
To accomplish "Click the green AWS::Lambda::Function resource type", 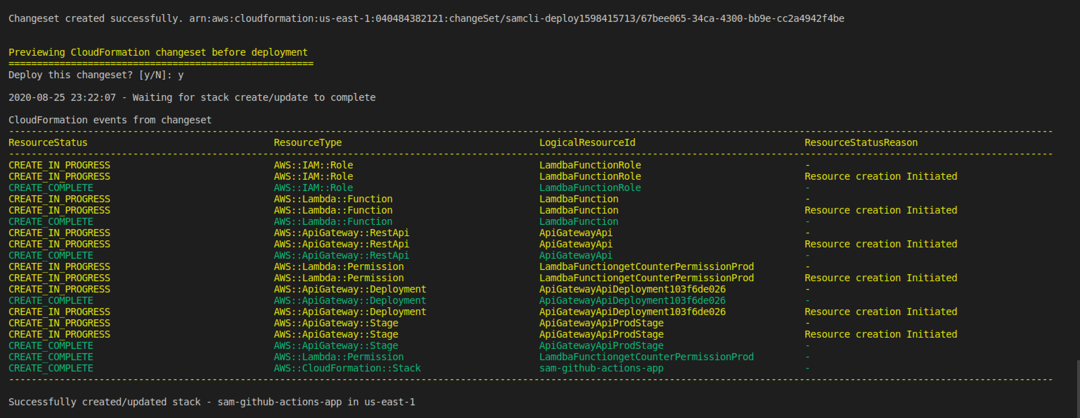I will [333, 222].
